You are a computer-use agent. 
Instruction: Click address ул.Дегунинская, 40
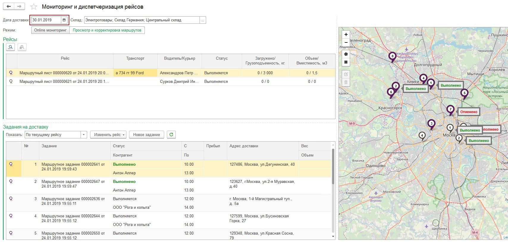coord(262,164)
